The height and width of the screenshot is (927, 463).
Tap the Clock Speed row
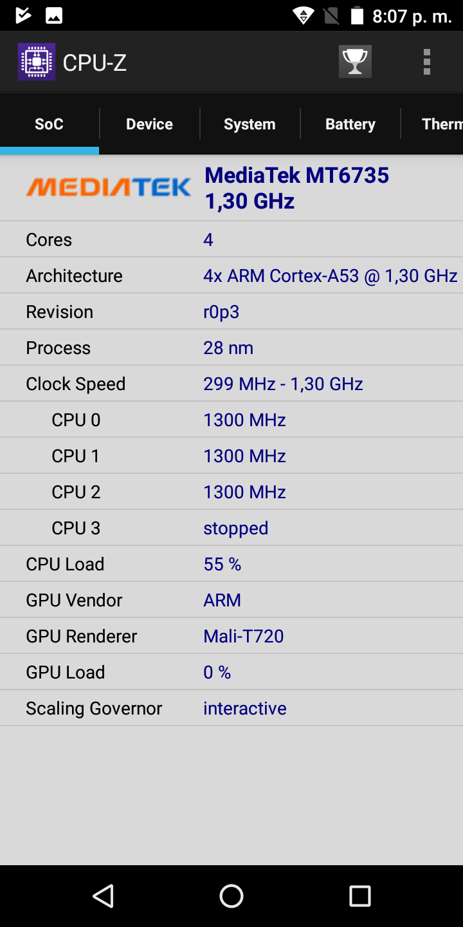(232, 384)
